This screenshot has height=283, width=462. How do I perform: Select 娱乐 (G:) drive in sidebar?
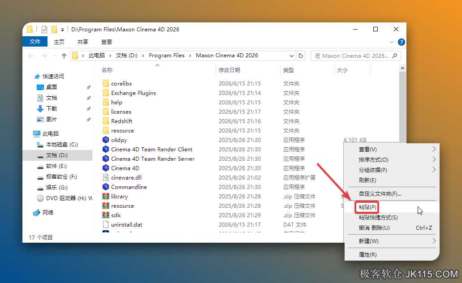tap(56, 188)
